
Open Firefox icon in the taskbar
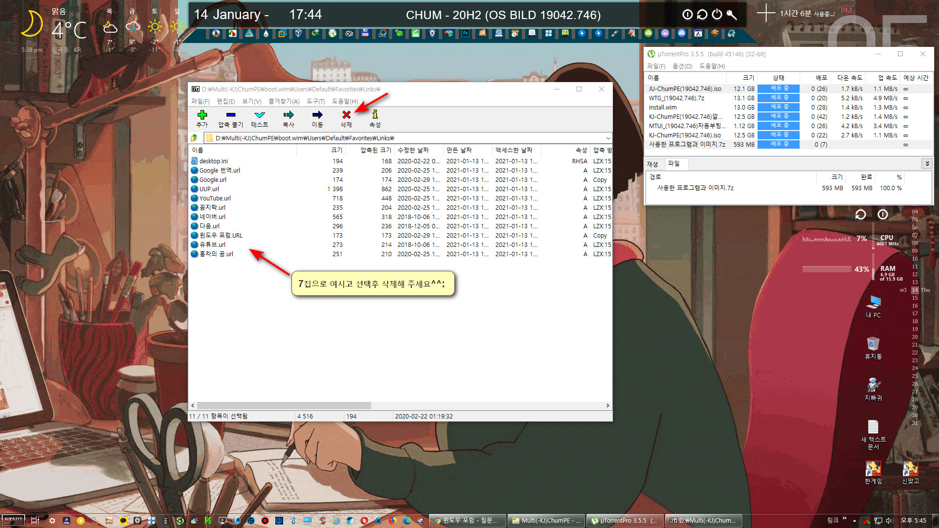click(x=393, y=521)
